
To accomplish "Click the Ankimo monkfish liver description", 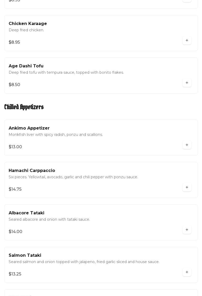I will tap(56, 135).
